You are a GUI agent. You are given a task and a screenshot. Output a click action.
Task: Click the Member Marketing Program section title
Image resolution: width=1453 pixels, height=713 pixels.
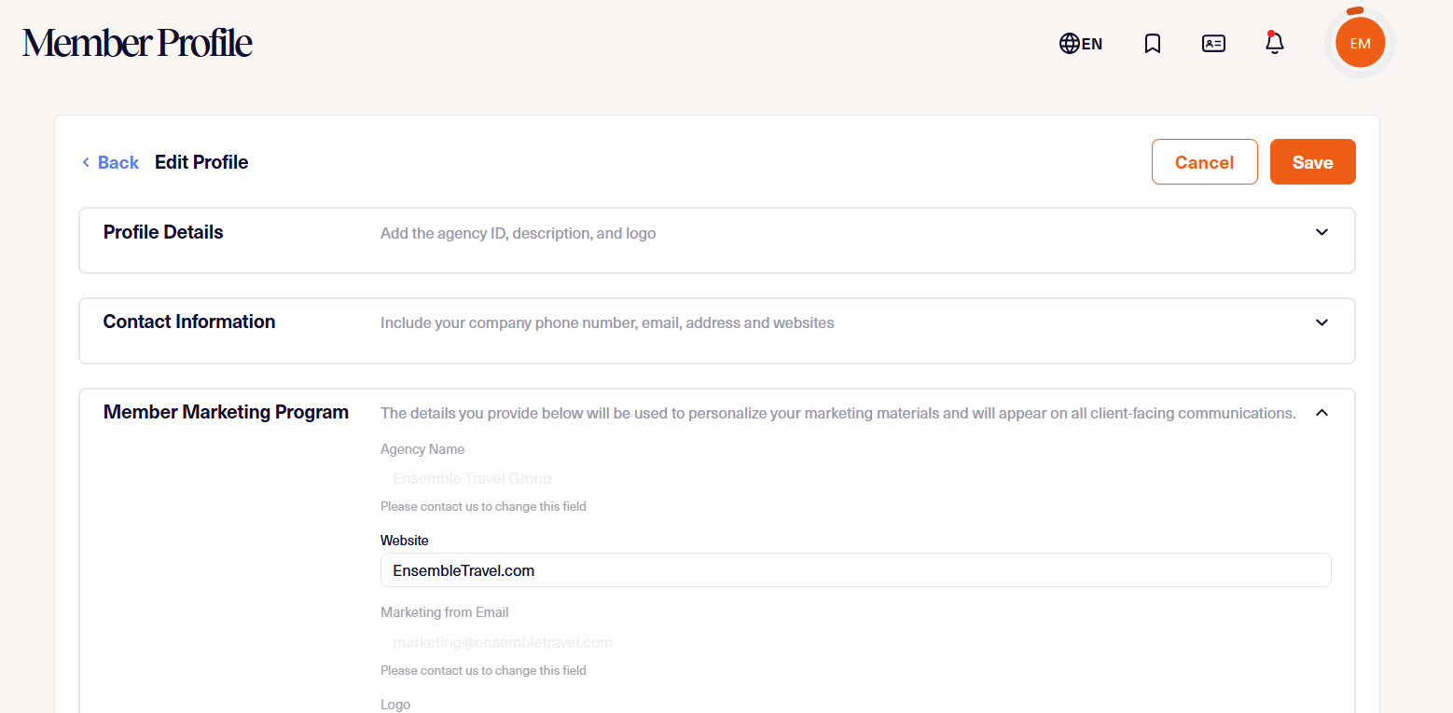pos(226,412)
